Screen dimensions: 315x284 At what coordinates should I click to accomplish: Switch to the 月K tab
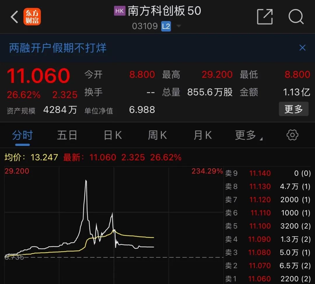[x=203, y=135]
